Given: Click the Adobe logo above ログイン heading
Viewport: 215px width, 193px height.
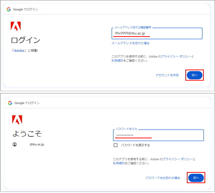Looking at the screenshot, I should pos(16,26).
